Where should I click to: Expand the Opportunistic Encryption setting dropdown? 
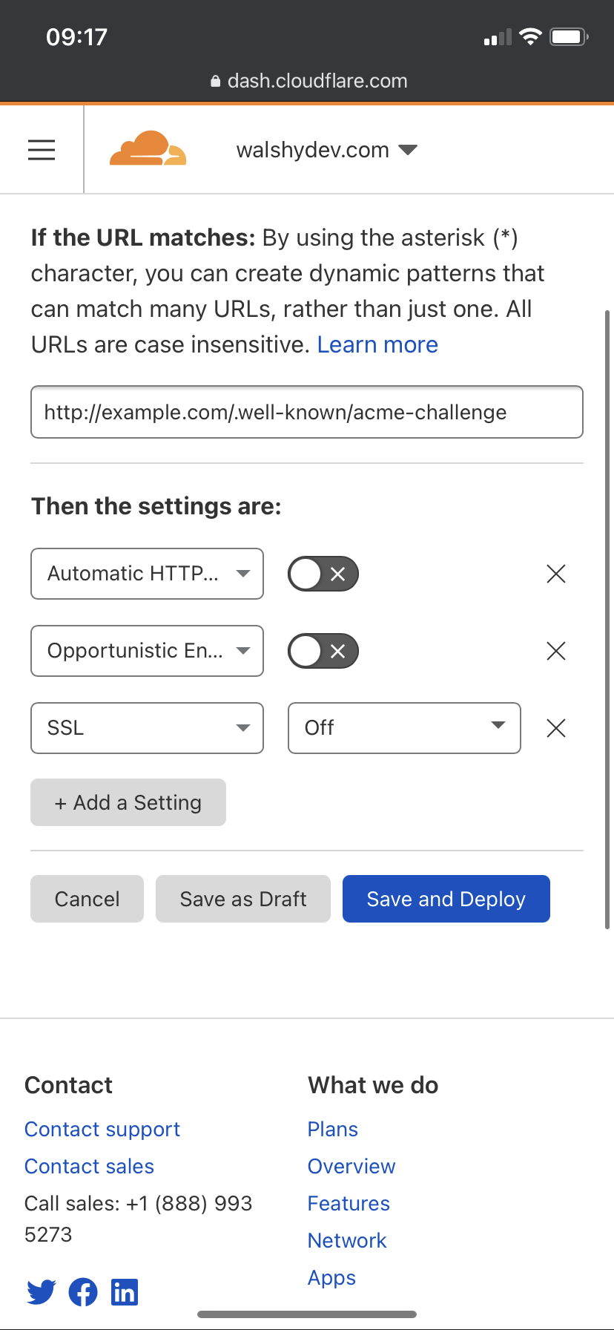pyautogui.click(x=147, y=651)
